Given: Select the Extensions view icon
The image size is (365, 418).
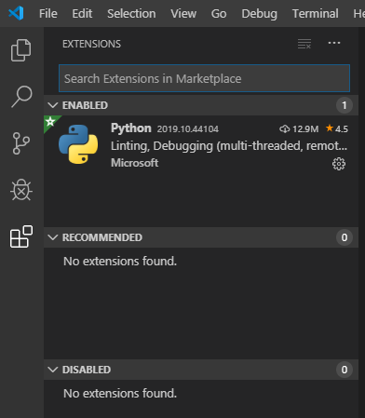Looking at the screenshot, I should pyautogui.click(x=21, y=236).
